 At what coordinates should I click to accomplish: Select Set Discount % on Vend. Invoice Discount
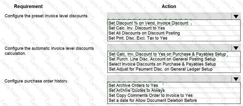pos(148,23)
